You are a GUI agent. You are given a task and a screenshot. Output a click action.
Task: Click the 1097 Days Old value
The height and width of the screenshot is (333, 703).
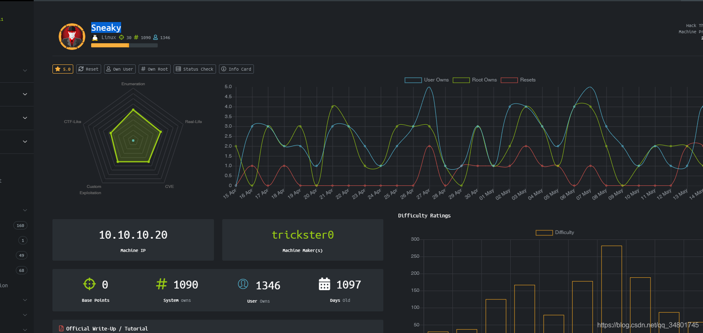tap(349, 285)
